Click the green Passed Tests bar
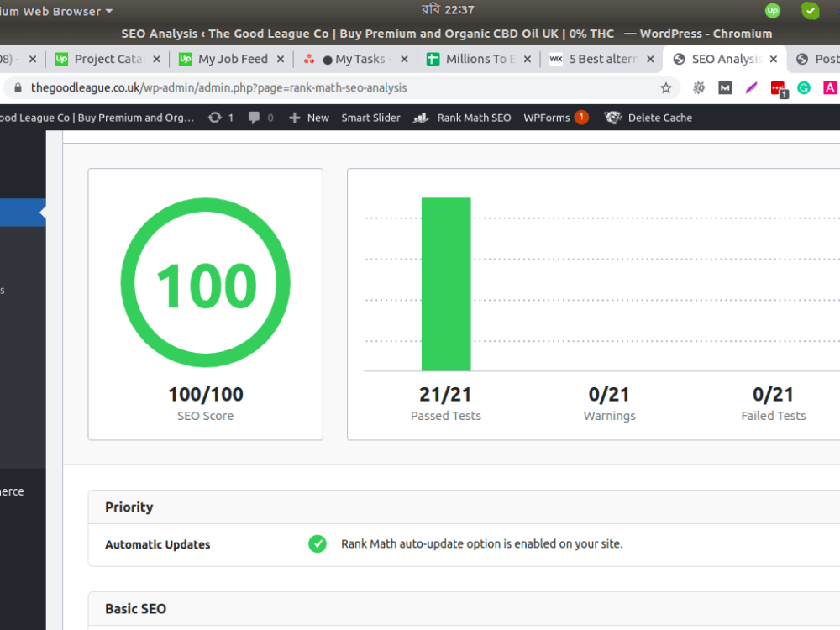 click(x=446, y=284)
